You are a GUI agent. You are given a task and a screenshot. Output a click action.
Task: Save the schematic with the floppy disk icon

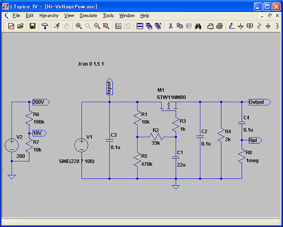pyautogui.click(x=32, y=27)
